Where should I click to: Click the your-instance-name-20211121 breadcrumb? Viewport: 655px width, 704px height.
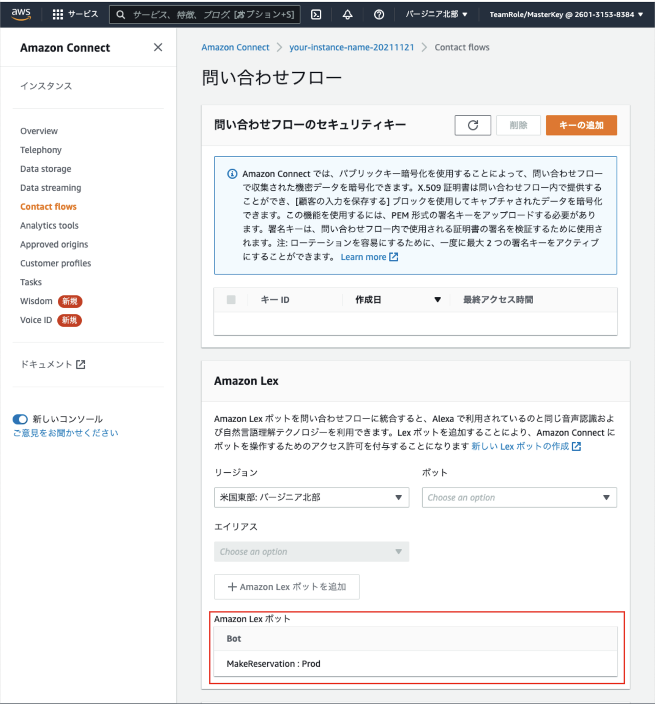click(x=352, y=47)
